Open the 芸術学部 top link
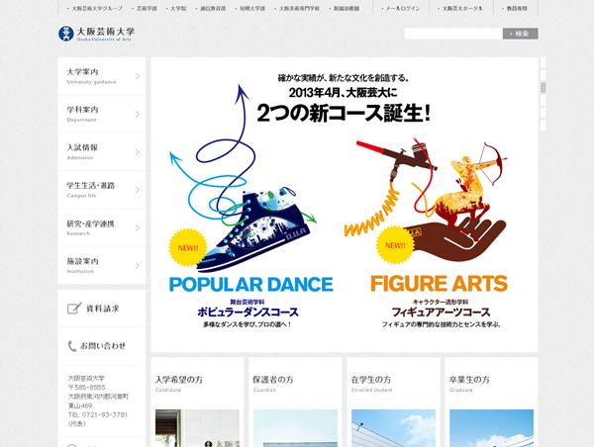The image size is (594, 447). (x=147, y=8)
